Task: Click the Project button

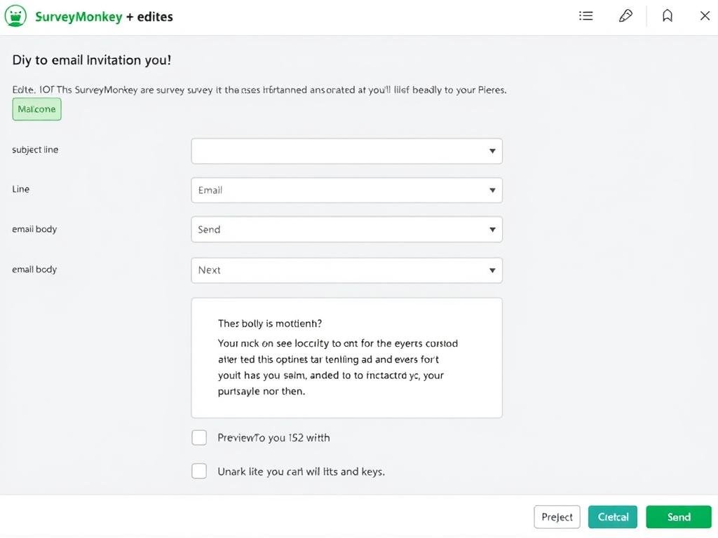Action: pyautogui.click(x=557, y=516)
